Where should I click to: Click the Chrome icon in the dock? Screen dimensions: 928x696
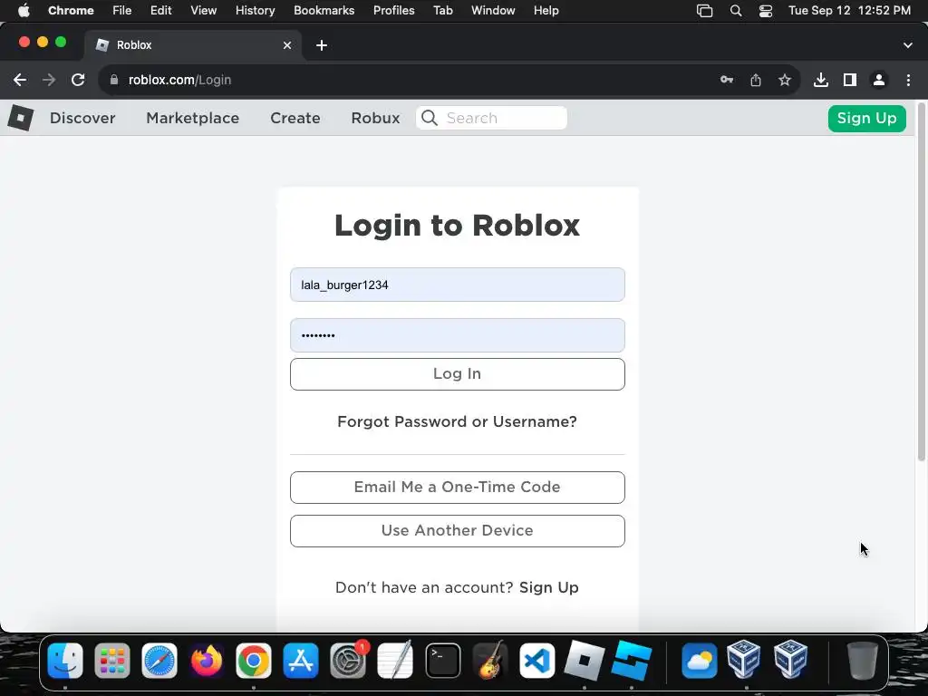click(254, 661)
